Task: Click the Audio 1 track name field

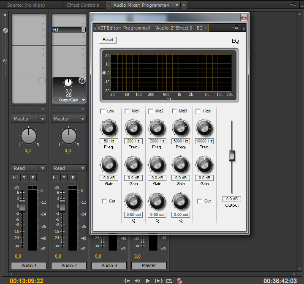Action: click(29, 265)
